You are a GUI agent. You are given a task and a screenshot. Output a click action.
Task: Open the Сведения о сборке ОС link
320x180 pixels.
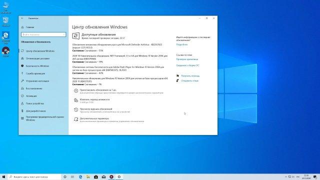(x=187, y=65)
